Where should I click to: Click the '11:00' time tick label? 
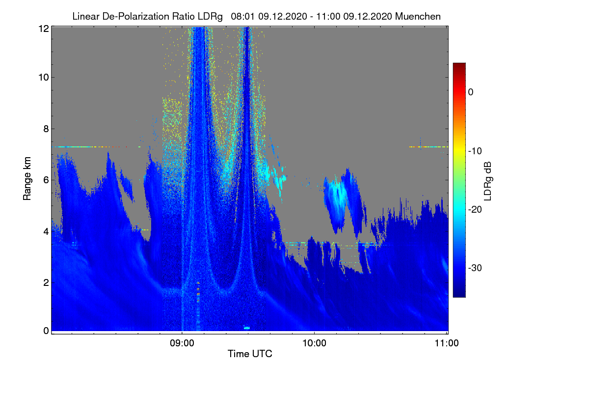tap(447, 343)
